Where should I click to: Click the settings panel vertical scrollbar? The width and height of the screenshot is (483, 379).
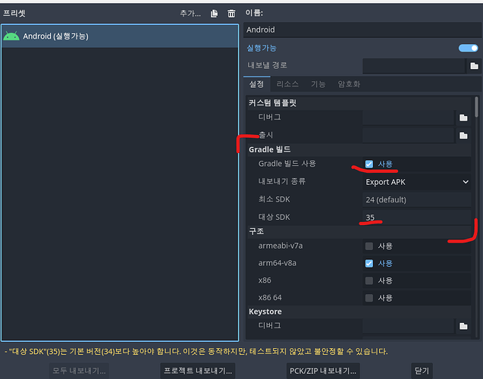pos(476,107)
